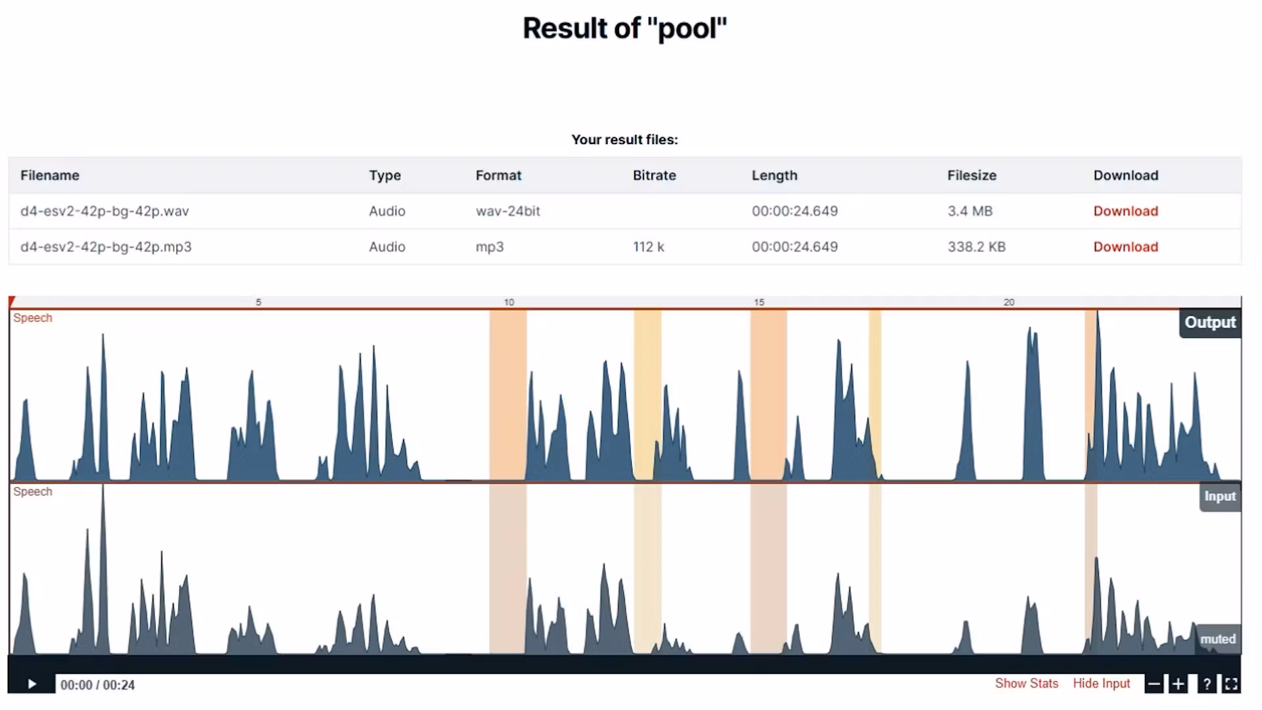
Task: Click Show Stats link
Action: pyautogui.click(x=1026, y=684)
